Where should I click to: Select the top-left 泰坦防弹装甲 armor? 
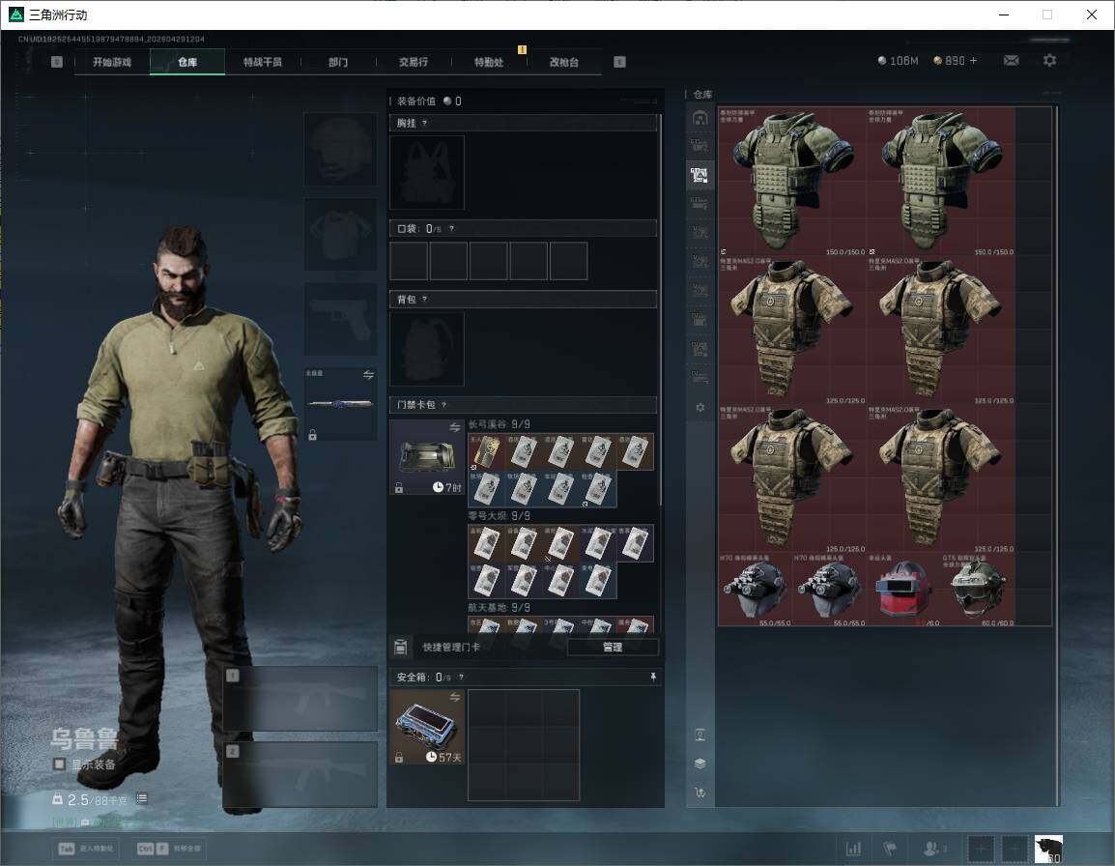click(x=792, y=182)
